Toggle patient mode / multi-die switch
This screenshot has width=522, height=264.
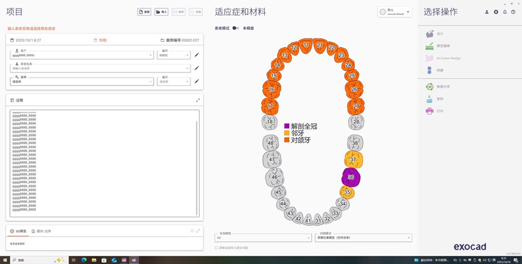point(236,28)
